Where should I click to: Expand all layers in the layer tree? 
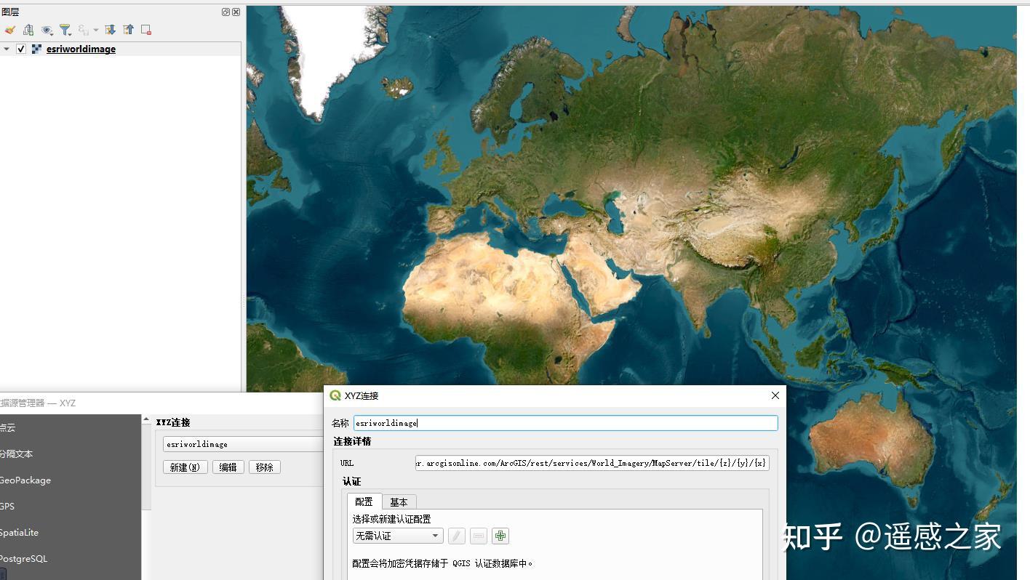110,30
